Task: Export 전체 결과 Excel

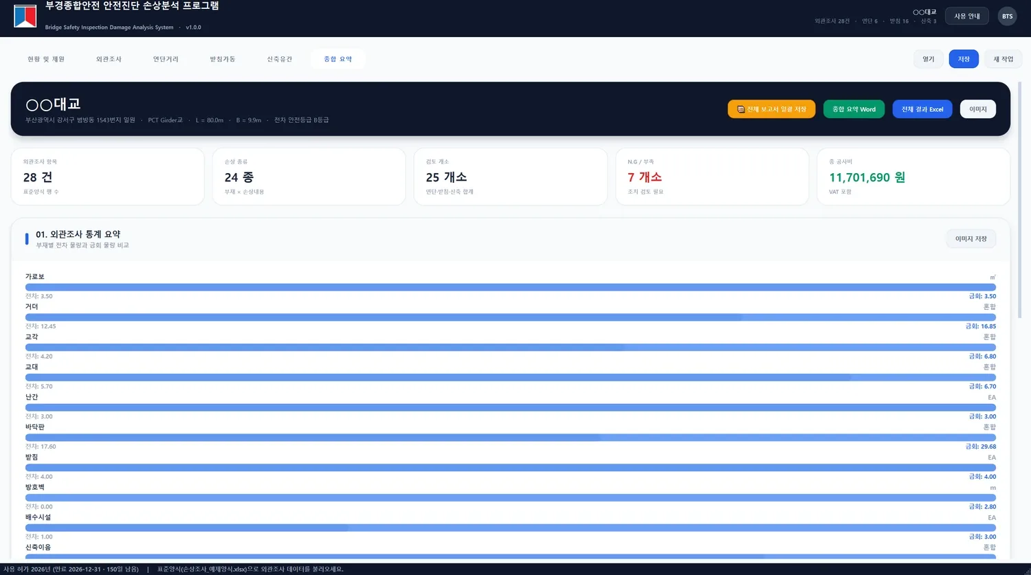Action: [x=922, y=109]
